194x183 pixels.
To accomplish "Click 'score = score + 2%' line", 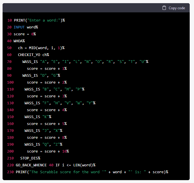I will tap(47, 82).
